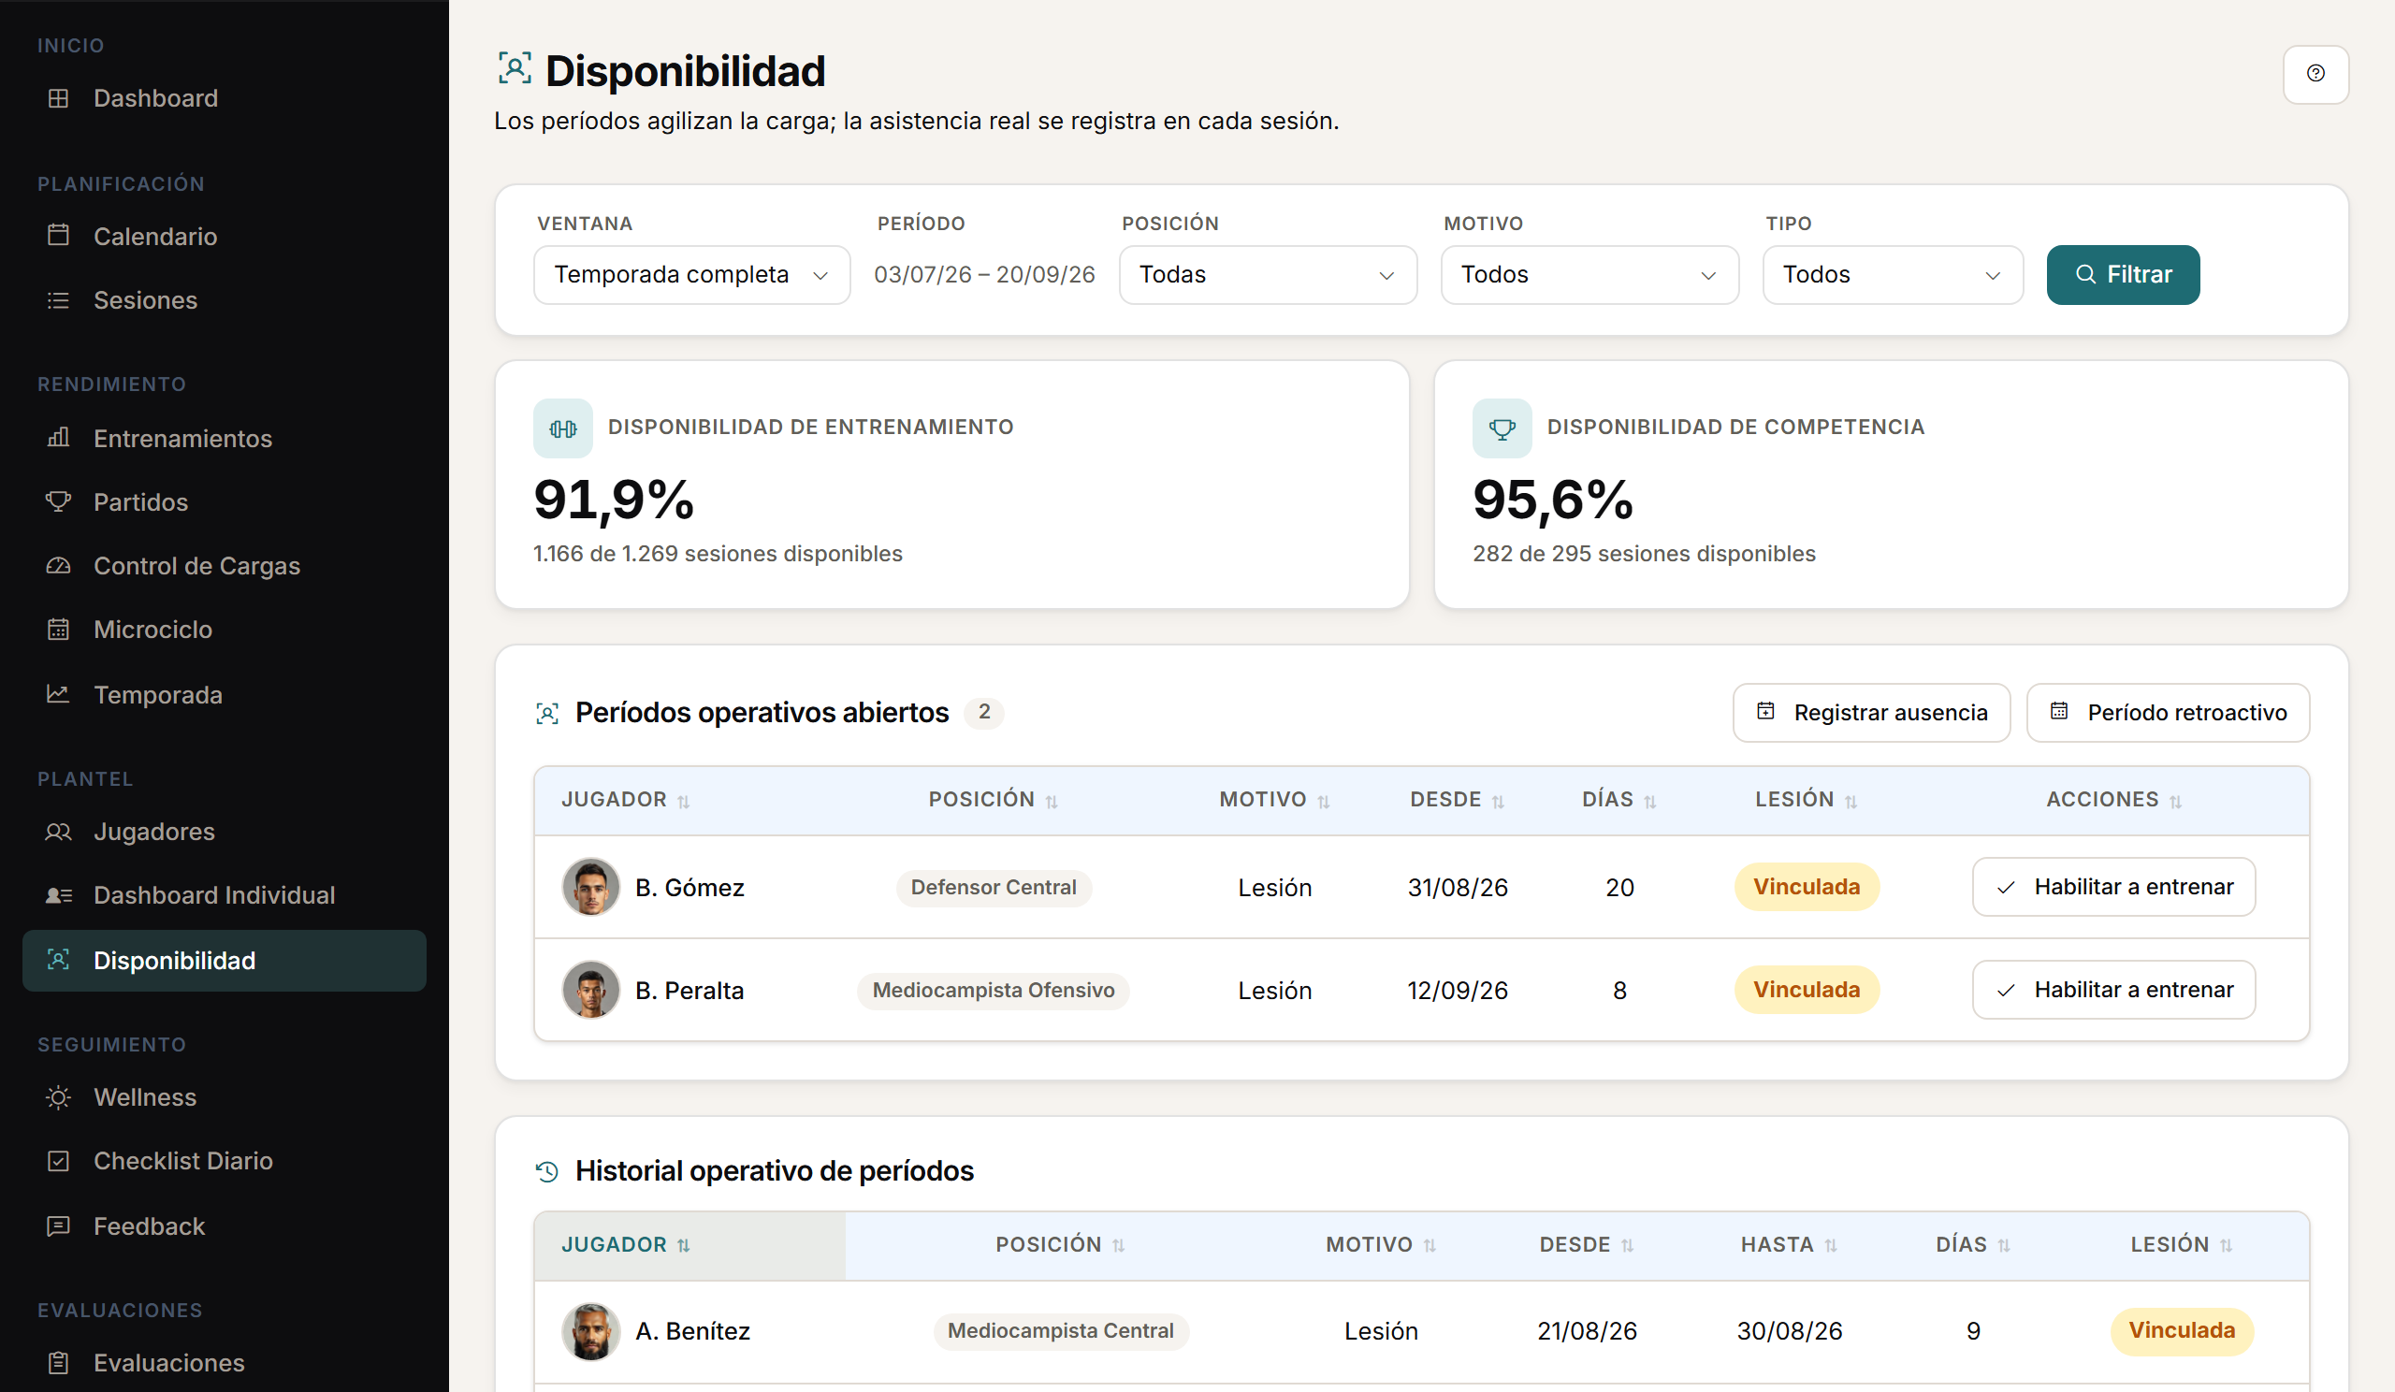Sort open periods by Lesión column
The width and height of the screenshot is (2395, 1392).
pyautogui.click(x=1806, y=800)
